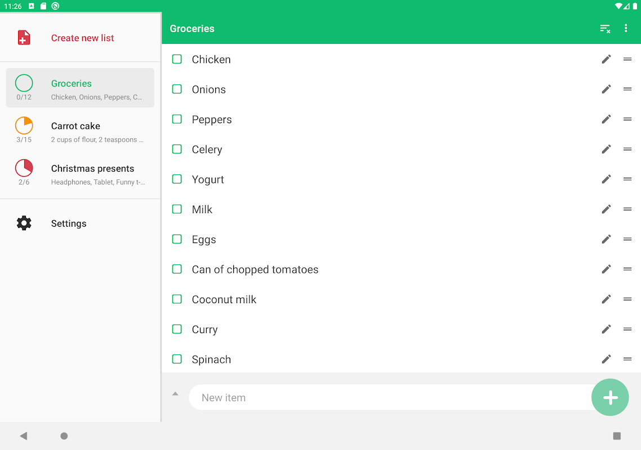The width and height of the screenshot is (641, 450).
Task: Tap the Android home navigation button
Action: coord(64,436)
